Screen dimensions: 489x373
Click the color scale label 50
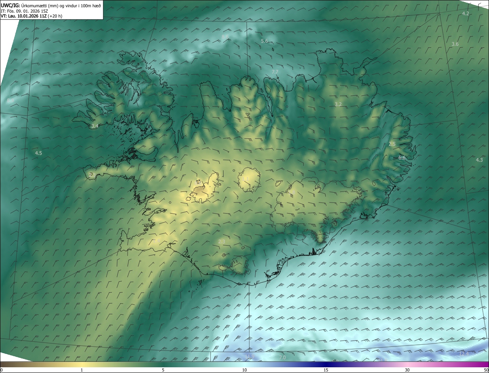tap(486, 370)
